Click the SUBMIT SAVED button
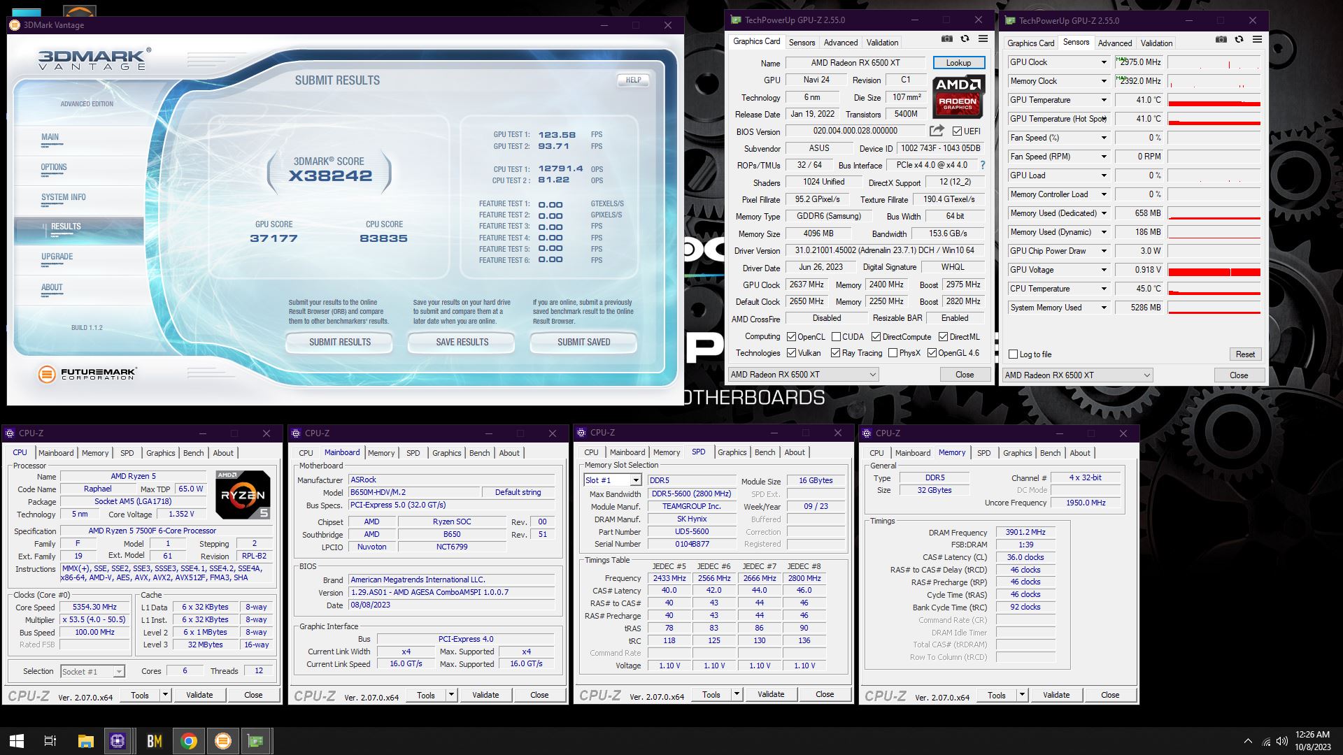Screen dimensions: 1343x755 tap(584, 342)
